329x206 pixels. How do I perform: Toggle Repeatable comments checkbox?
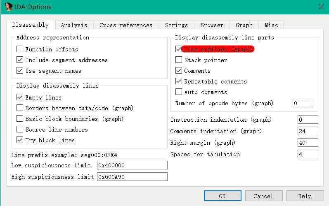179,81
